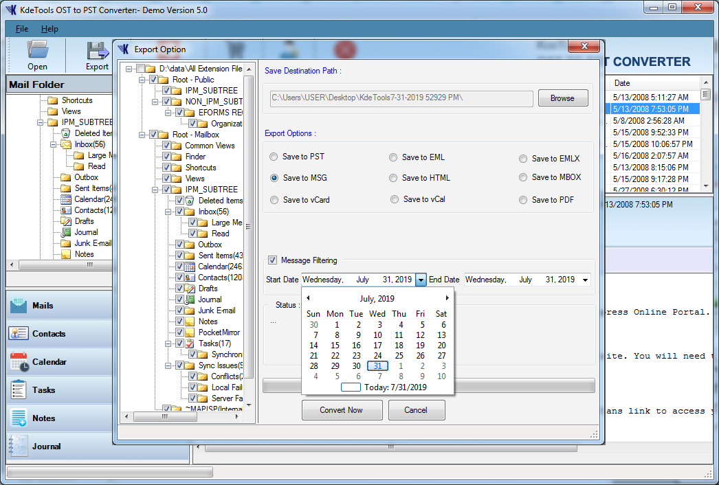719x485 pixels.
Task: Collapse the Sync Issues node in export tree
Action: [x=168, y=366]
